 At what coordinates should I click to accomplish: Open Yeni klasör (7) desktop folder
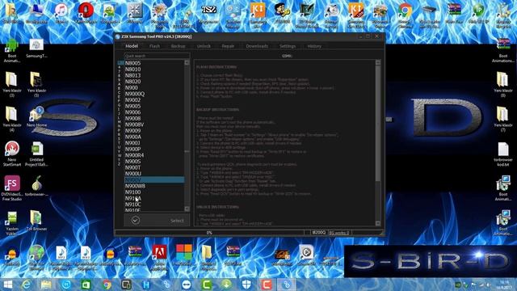[503, 119]
